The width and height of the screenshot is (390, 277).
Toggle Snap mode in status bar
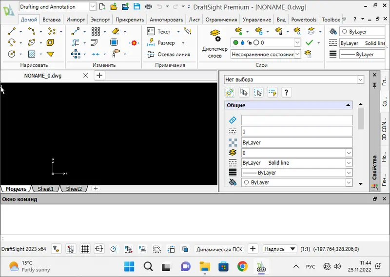pos(71,249)
